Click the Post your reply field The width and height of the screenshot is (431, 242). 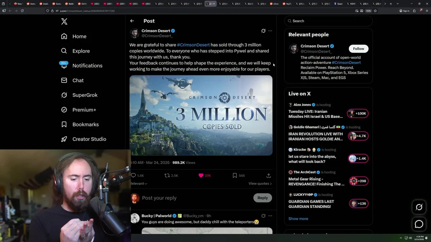tap(196, 198)
